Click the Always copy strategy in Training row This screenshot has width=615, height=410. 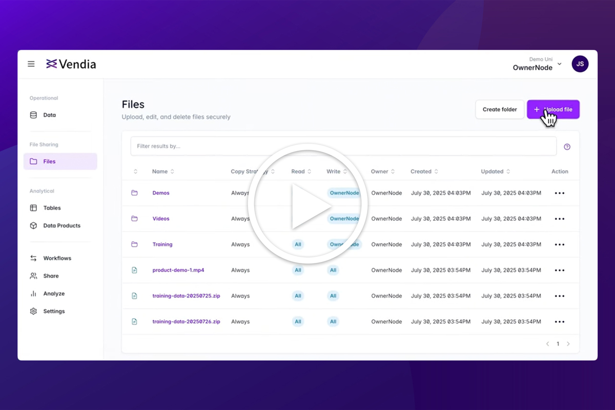240,244
